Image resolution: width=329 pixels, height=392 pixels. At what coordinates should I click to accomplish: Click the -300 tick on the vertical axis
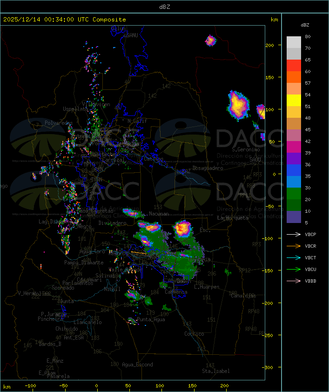(269, 367)
